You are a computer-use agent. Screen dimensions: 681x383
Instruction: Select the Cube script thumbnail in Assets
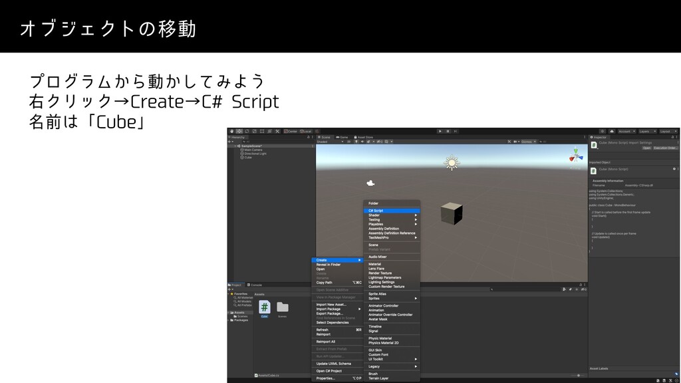tap(265, 309)
